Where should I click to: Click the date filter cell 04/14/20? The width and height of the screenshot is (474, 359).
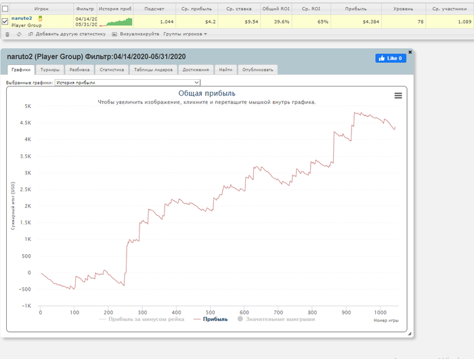(86, 22)
